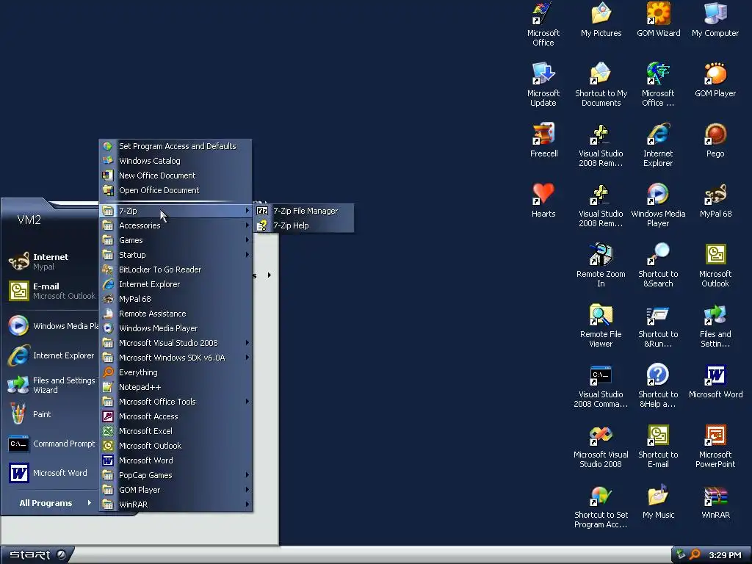Open Remote Assistance menu entry
752x564 pixels.
pos(176,314)
